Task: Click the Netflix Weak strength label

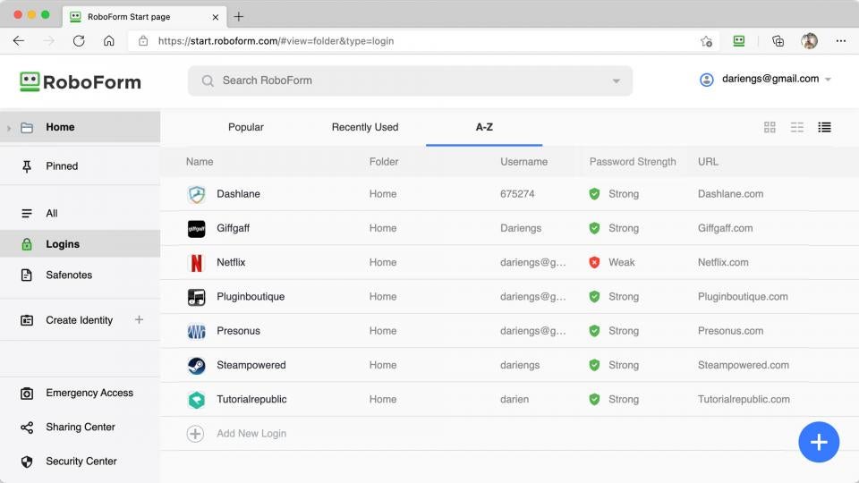Action: pyautogui.click(x=622, y=262)
